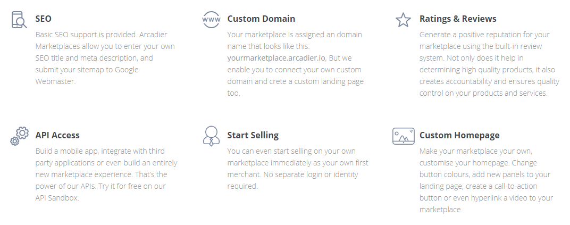The width and height of the screenshot is (570, 225).
Task: Click the API Sandbox text
Action: pos(57,198)
